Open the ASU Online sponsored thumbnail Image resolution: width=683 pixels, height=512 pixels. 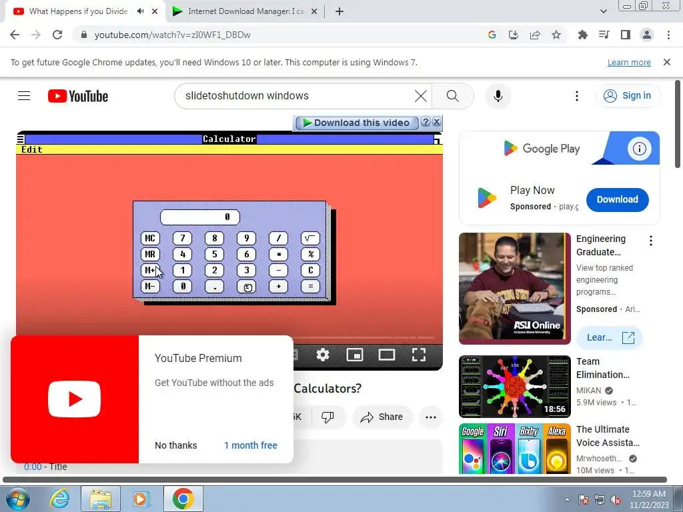[x=514, y=289]
